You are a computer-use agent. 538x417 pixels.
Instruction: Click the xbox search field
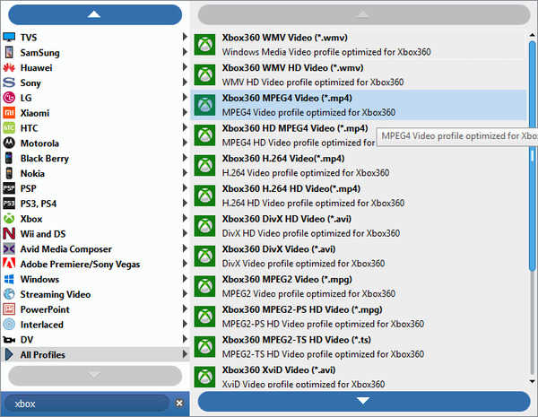click(89, 404)
